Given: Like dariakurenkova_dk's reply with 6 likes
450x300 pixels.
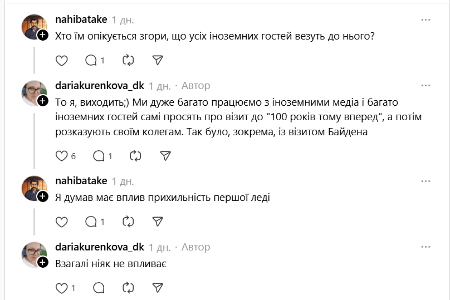Looking at the screenshot, I should point(62,156).
